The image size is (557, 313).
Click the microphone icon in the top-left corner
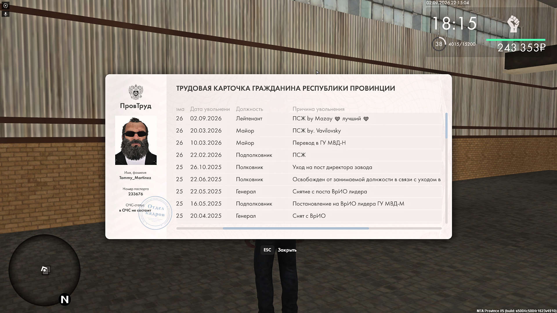[5, 14]
